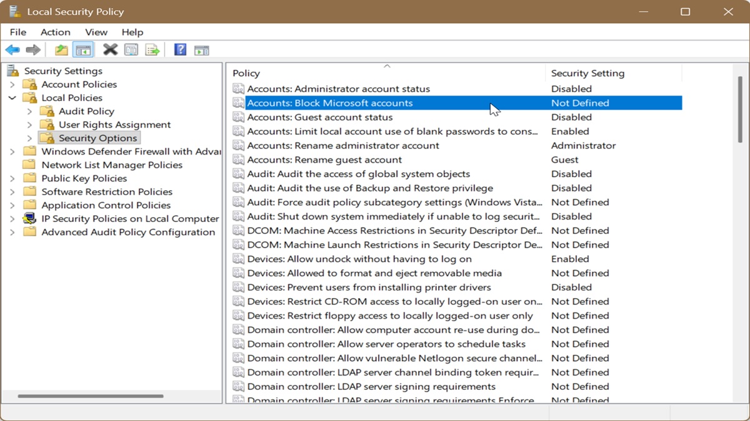
Task: Click the IP Security Policies computer icon
Action: point(29,218)
